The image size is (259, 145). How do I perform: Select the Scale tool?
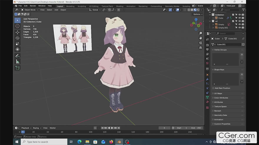click(x=17, y=44)
